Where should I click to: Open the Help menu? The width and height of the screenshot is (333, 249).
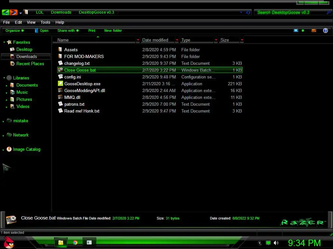[60, 22]
